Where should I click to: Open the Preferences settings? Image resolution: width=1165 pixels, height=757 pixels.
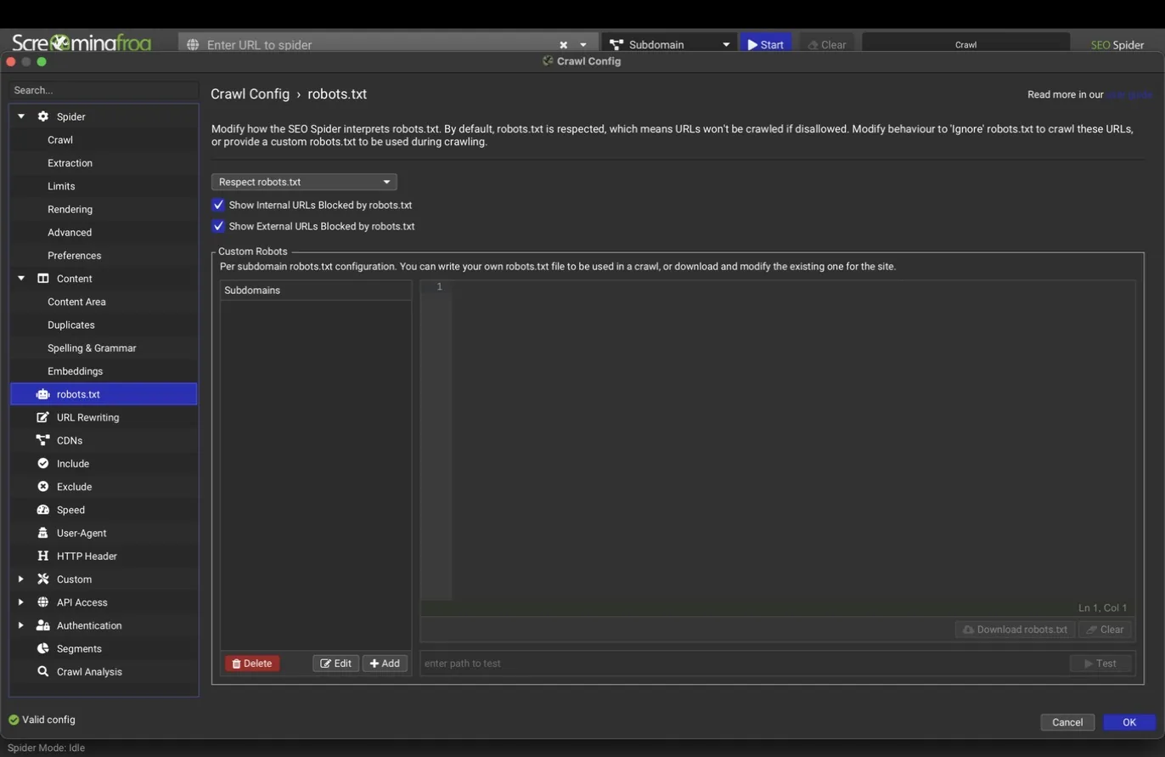tap(74, 256)
